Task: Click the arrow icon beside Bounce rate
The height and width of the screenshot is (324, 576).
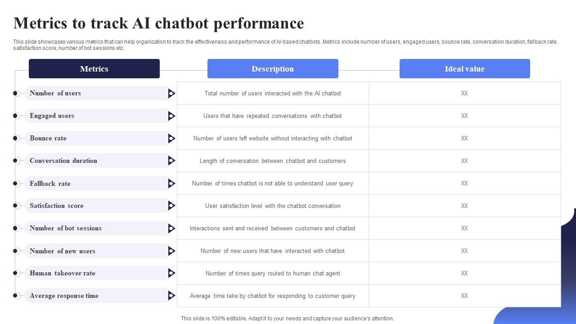Action: pos(171,138)
